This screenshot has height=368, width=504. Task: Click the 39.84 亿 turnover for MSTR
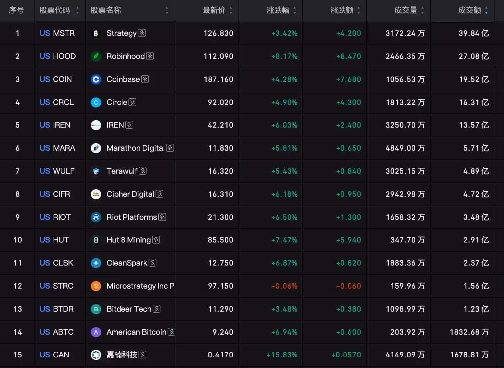474,33
